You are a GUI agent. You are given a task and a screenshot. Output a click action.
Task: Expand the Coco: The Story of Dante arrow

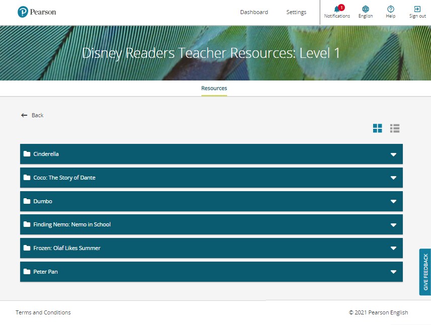393,178
